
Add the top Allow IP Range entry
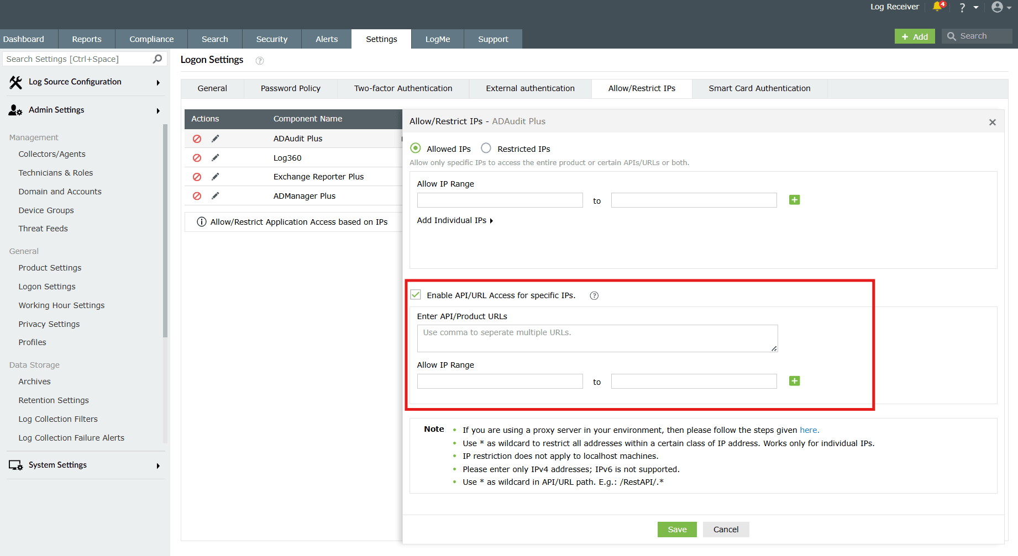click(794, 200)
